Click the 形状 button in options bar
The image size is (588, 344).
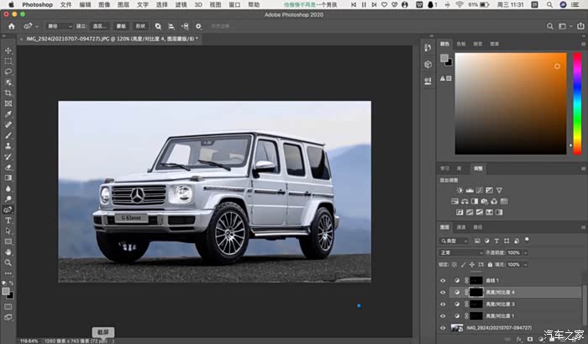coord(139,26)
